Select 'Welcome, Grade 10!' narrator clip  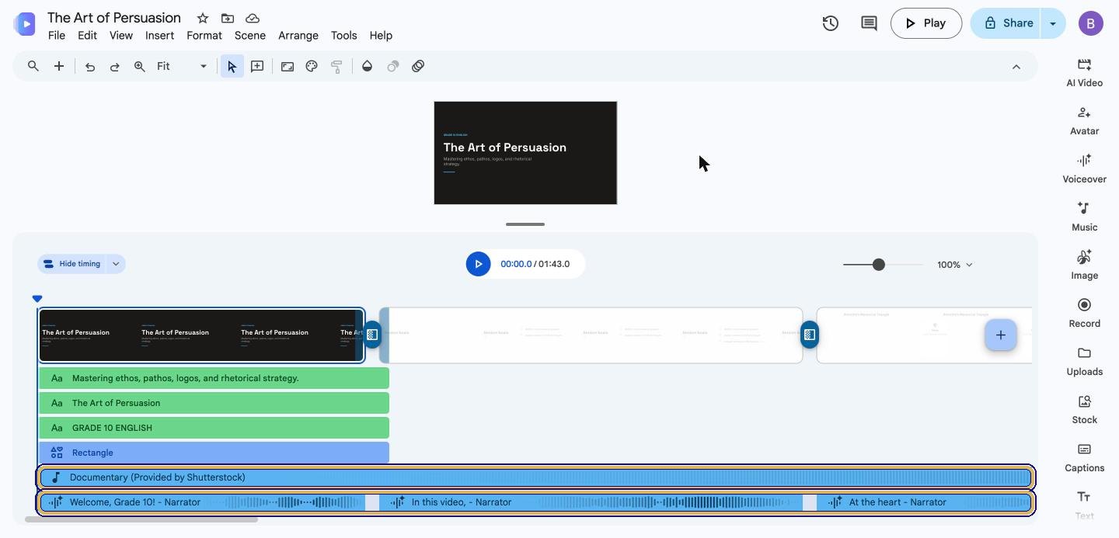pos(202,502)
